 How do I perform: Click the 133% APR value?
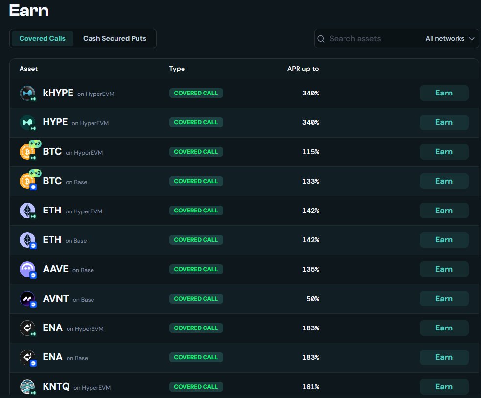(x=311, y=181)
